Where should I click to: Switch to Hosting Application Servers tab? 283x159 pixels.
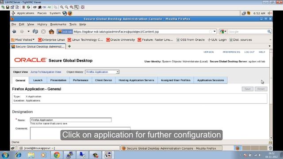click(x=137, y=80)
